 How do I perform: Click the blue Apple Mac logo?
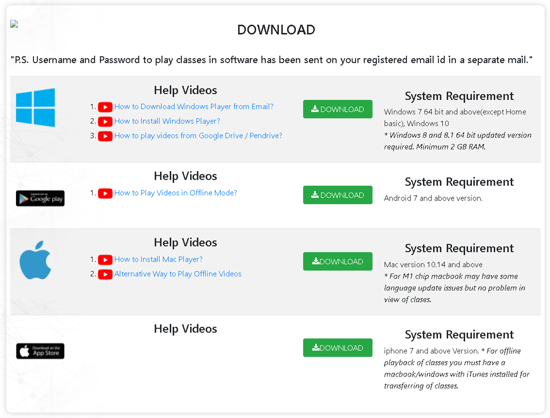click(35, 260)
